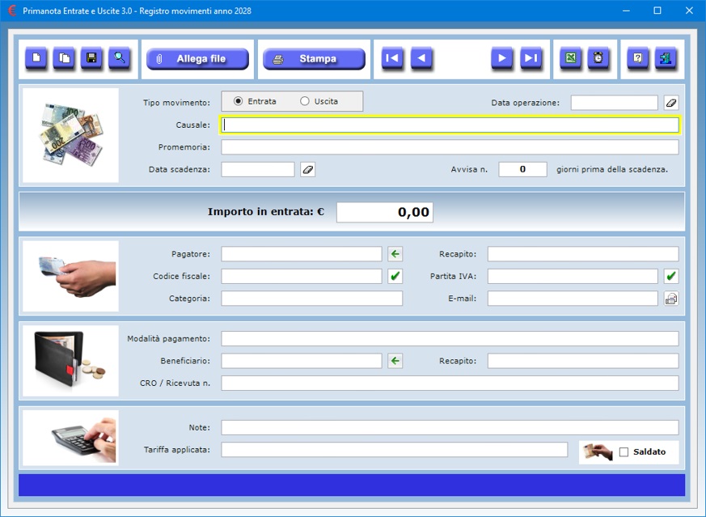
Task: Select the Entrata radio button
Action: pyautogui.click(x=239, y=101)
